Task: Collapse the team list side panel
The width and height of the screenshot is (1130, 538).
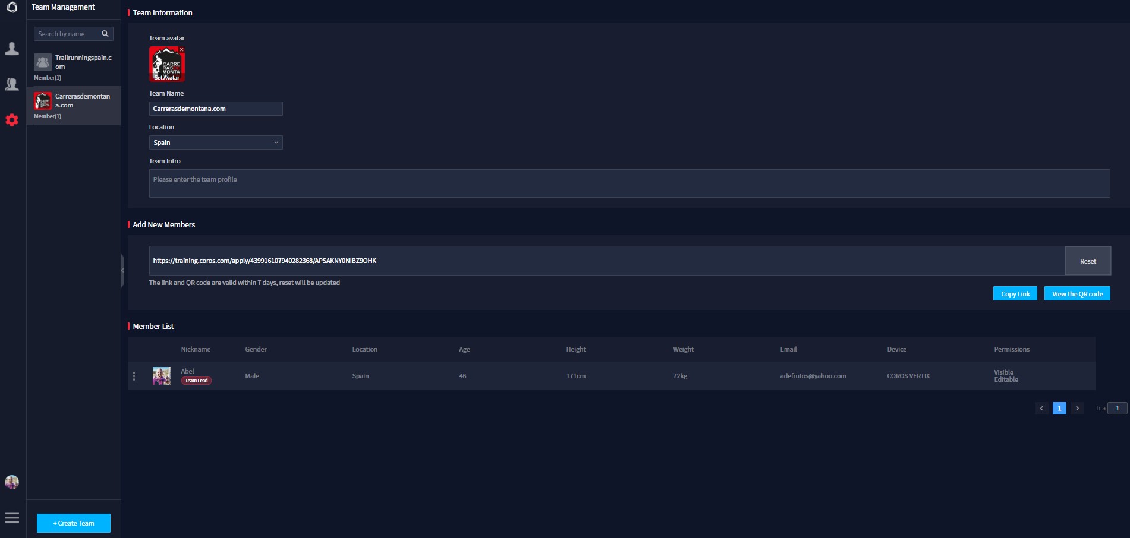Action: (122, 271)
